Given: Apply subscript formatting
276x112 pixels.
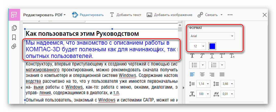Looking at the screenshot, I should tap(232, 55).
